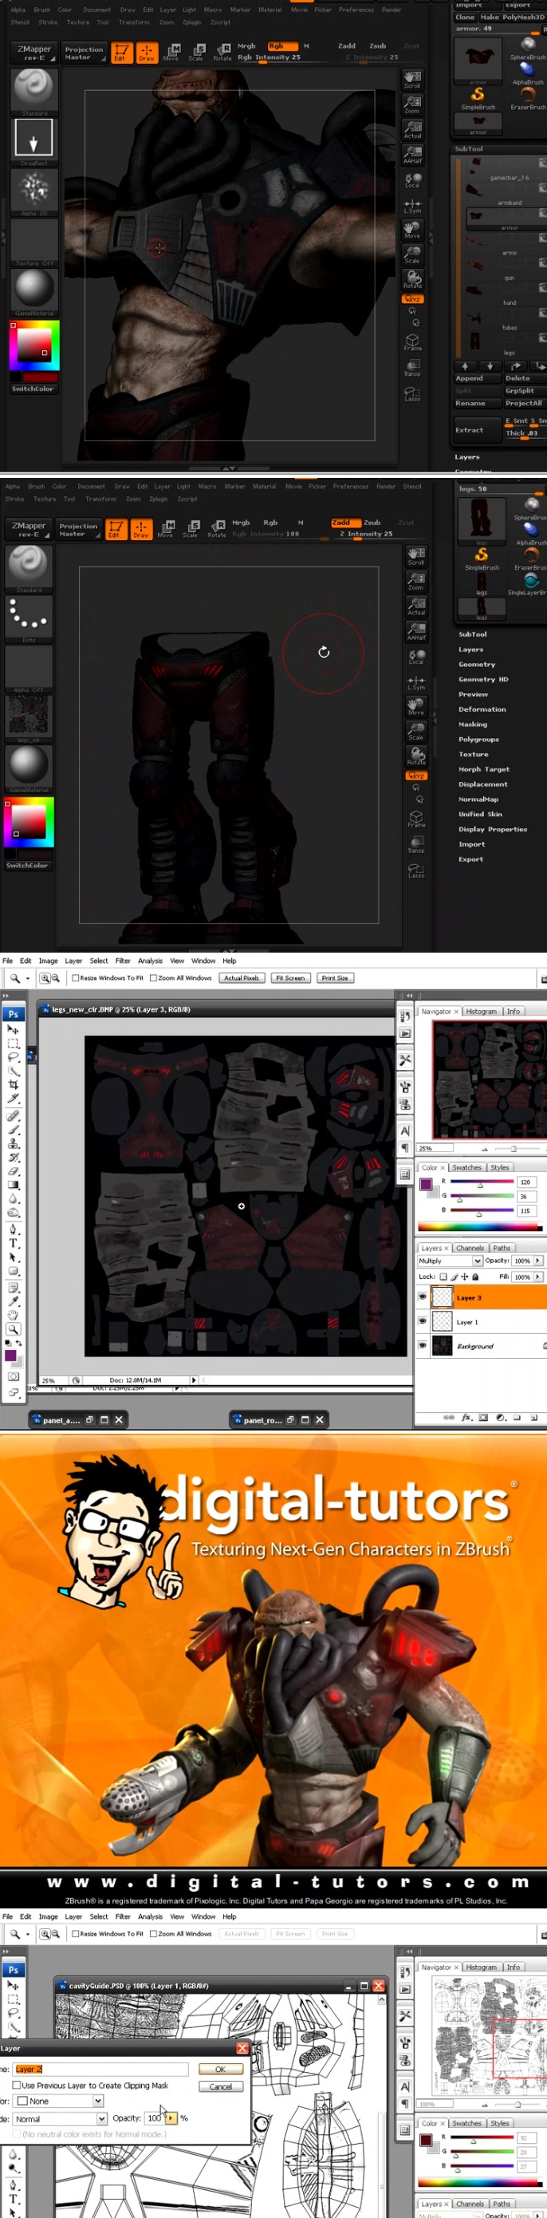547x2218 pixels.
Task: Select the Scroll icon in the legs ZBrush window
Action: tap(416, 555)
